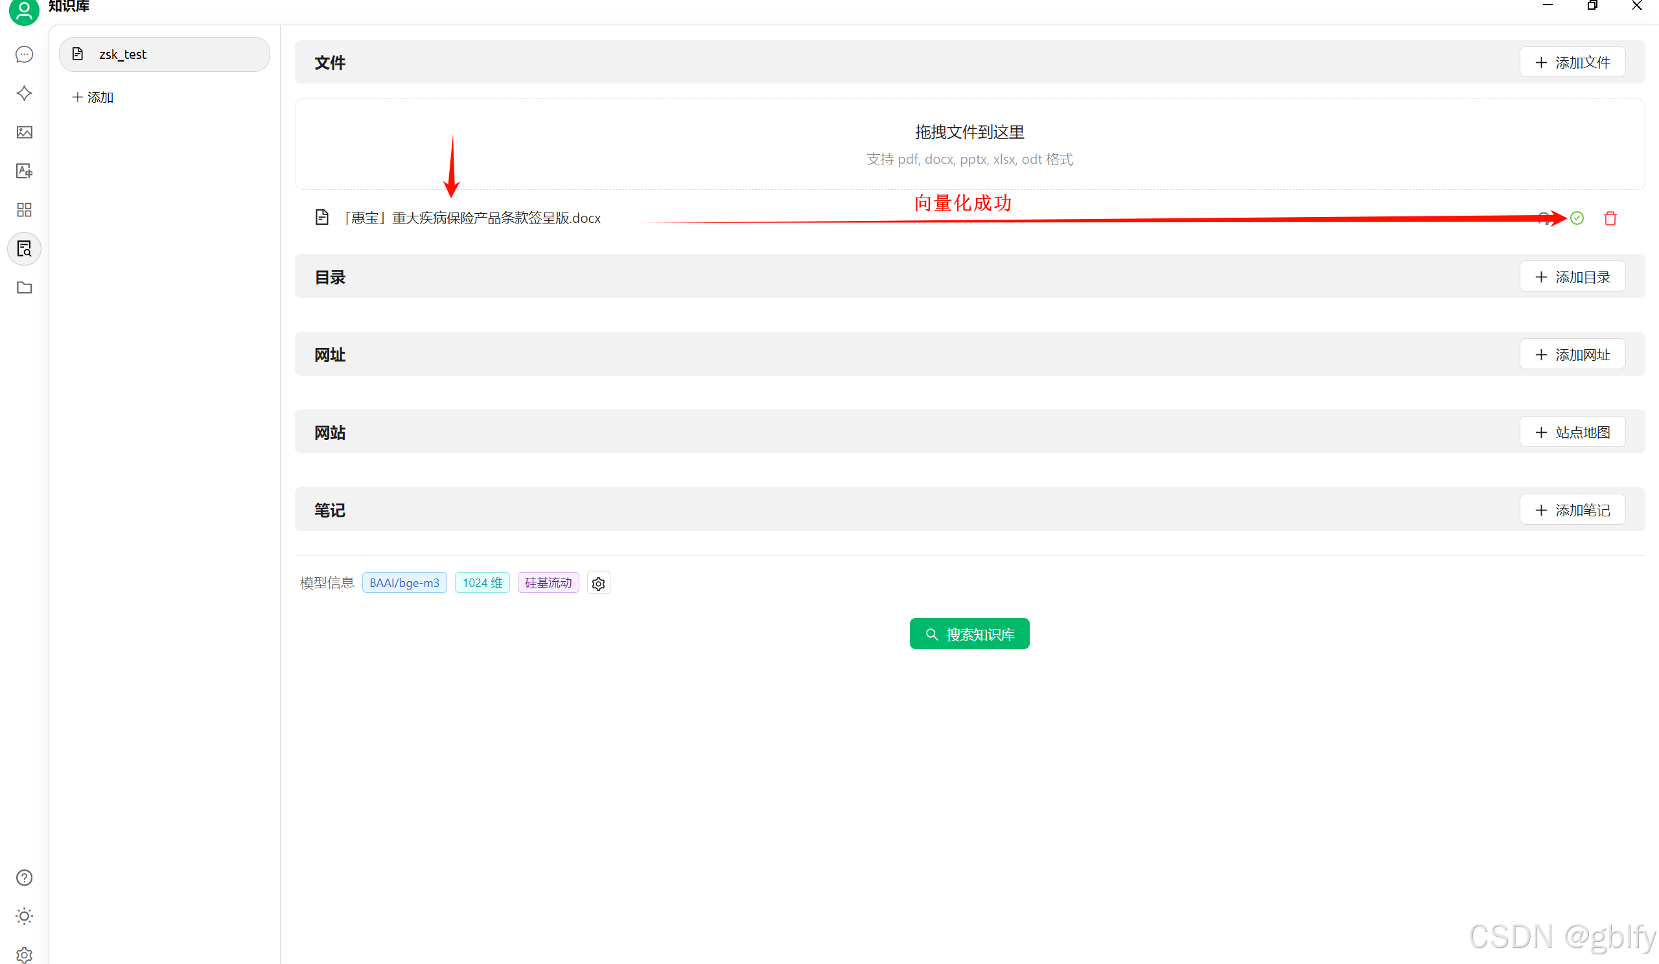Image resolution: width=1659 pixels, height=964 pixels.
Task: Open the files folder sidebar icon
Action: pyautogui.click(x=25, y=288)
